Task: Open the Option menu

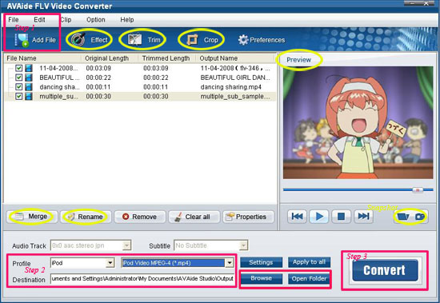Action: coord(96,20)
